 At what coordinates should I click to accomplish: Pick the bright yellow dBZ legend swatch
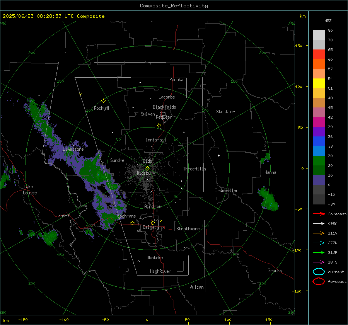tap(319, 83)
